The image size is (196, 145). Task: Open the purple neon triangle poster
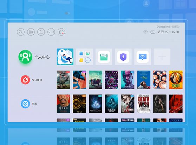[112, 80]
